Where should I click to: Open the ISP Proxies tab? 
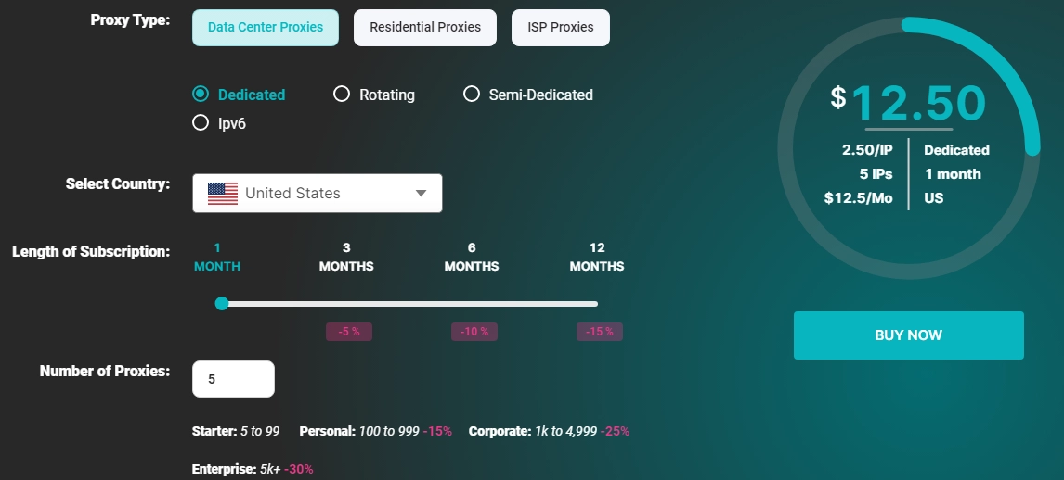(561, 28)
